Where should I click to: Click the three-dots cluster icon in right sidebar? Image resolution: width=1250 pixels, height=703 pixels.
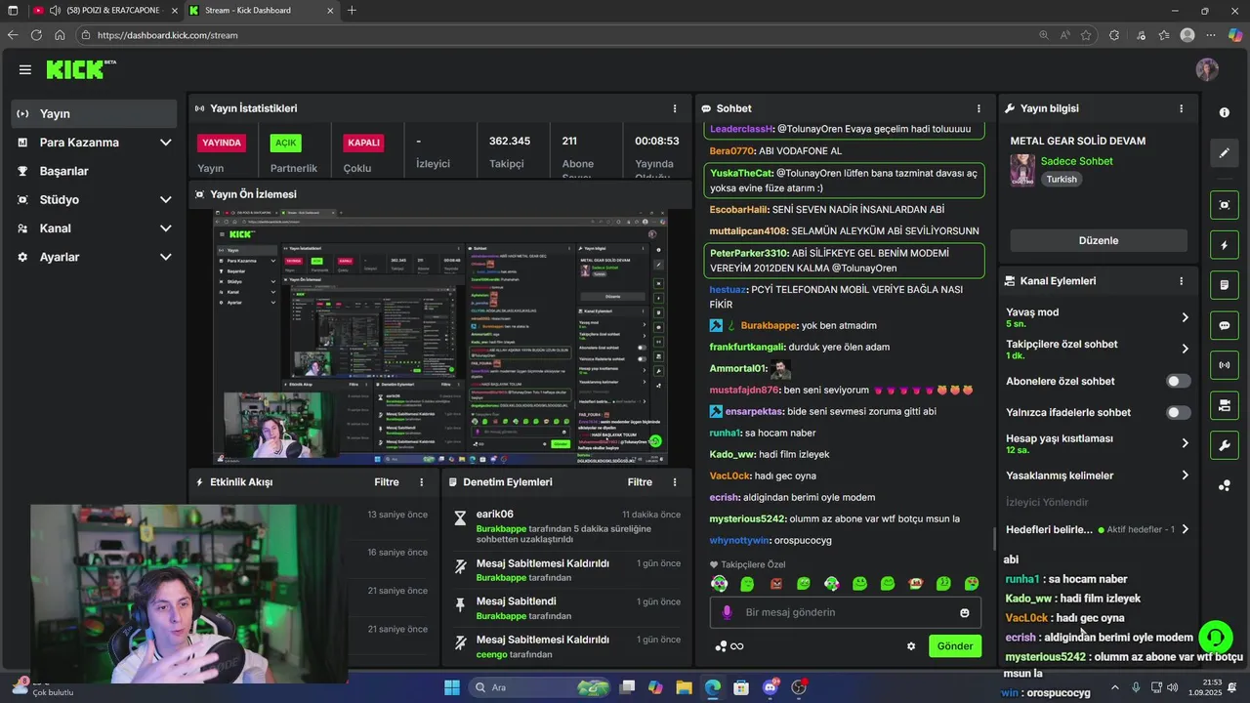pos(1225,485)
